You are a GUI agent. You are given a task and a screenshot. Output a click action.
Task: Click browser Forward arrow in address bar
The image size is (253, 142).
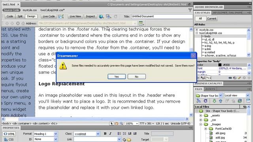(x=12, y=23)
